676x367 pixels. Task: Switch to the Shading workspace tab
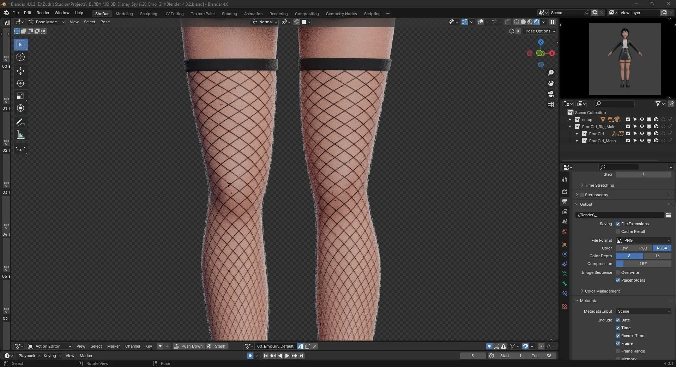229,14
